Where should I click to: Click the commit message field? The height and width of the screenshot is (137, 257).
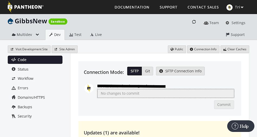pos(166,93)
